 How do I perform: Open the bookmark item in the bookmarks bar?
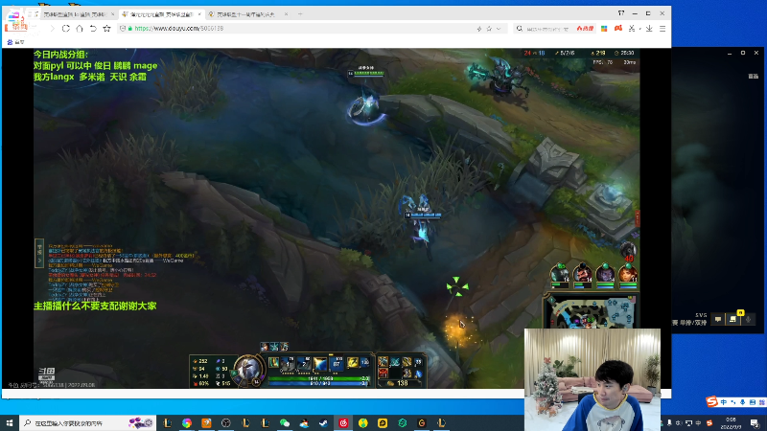[15, 42]
